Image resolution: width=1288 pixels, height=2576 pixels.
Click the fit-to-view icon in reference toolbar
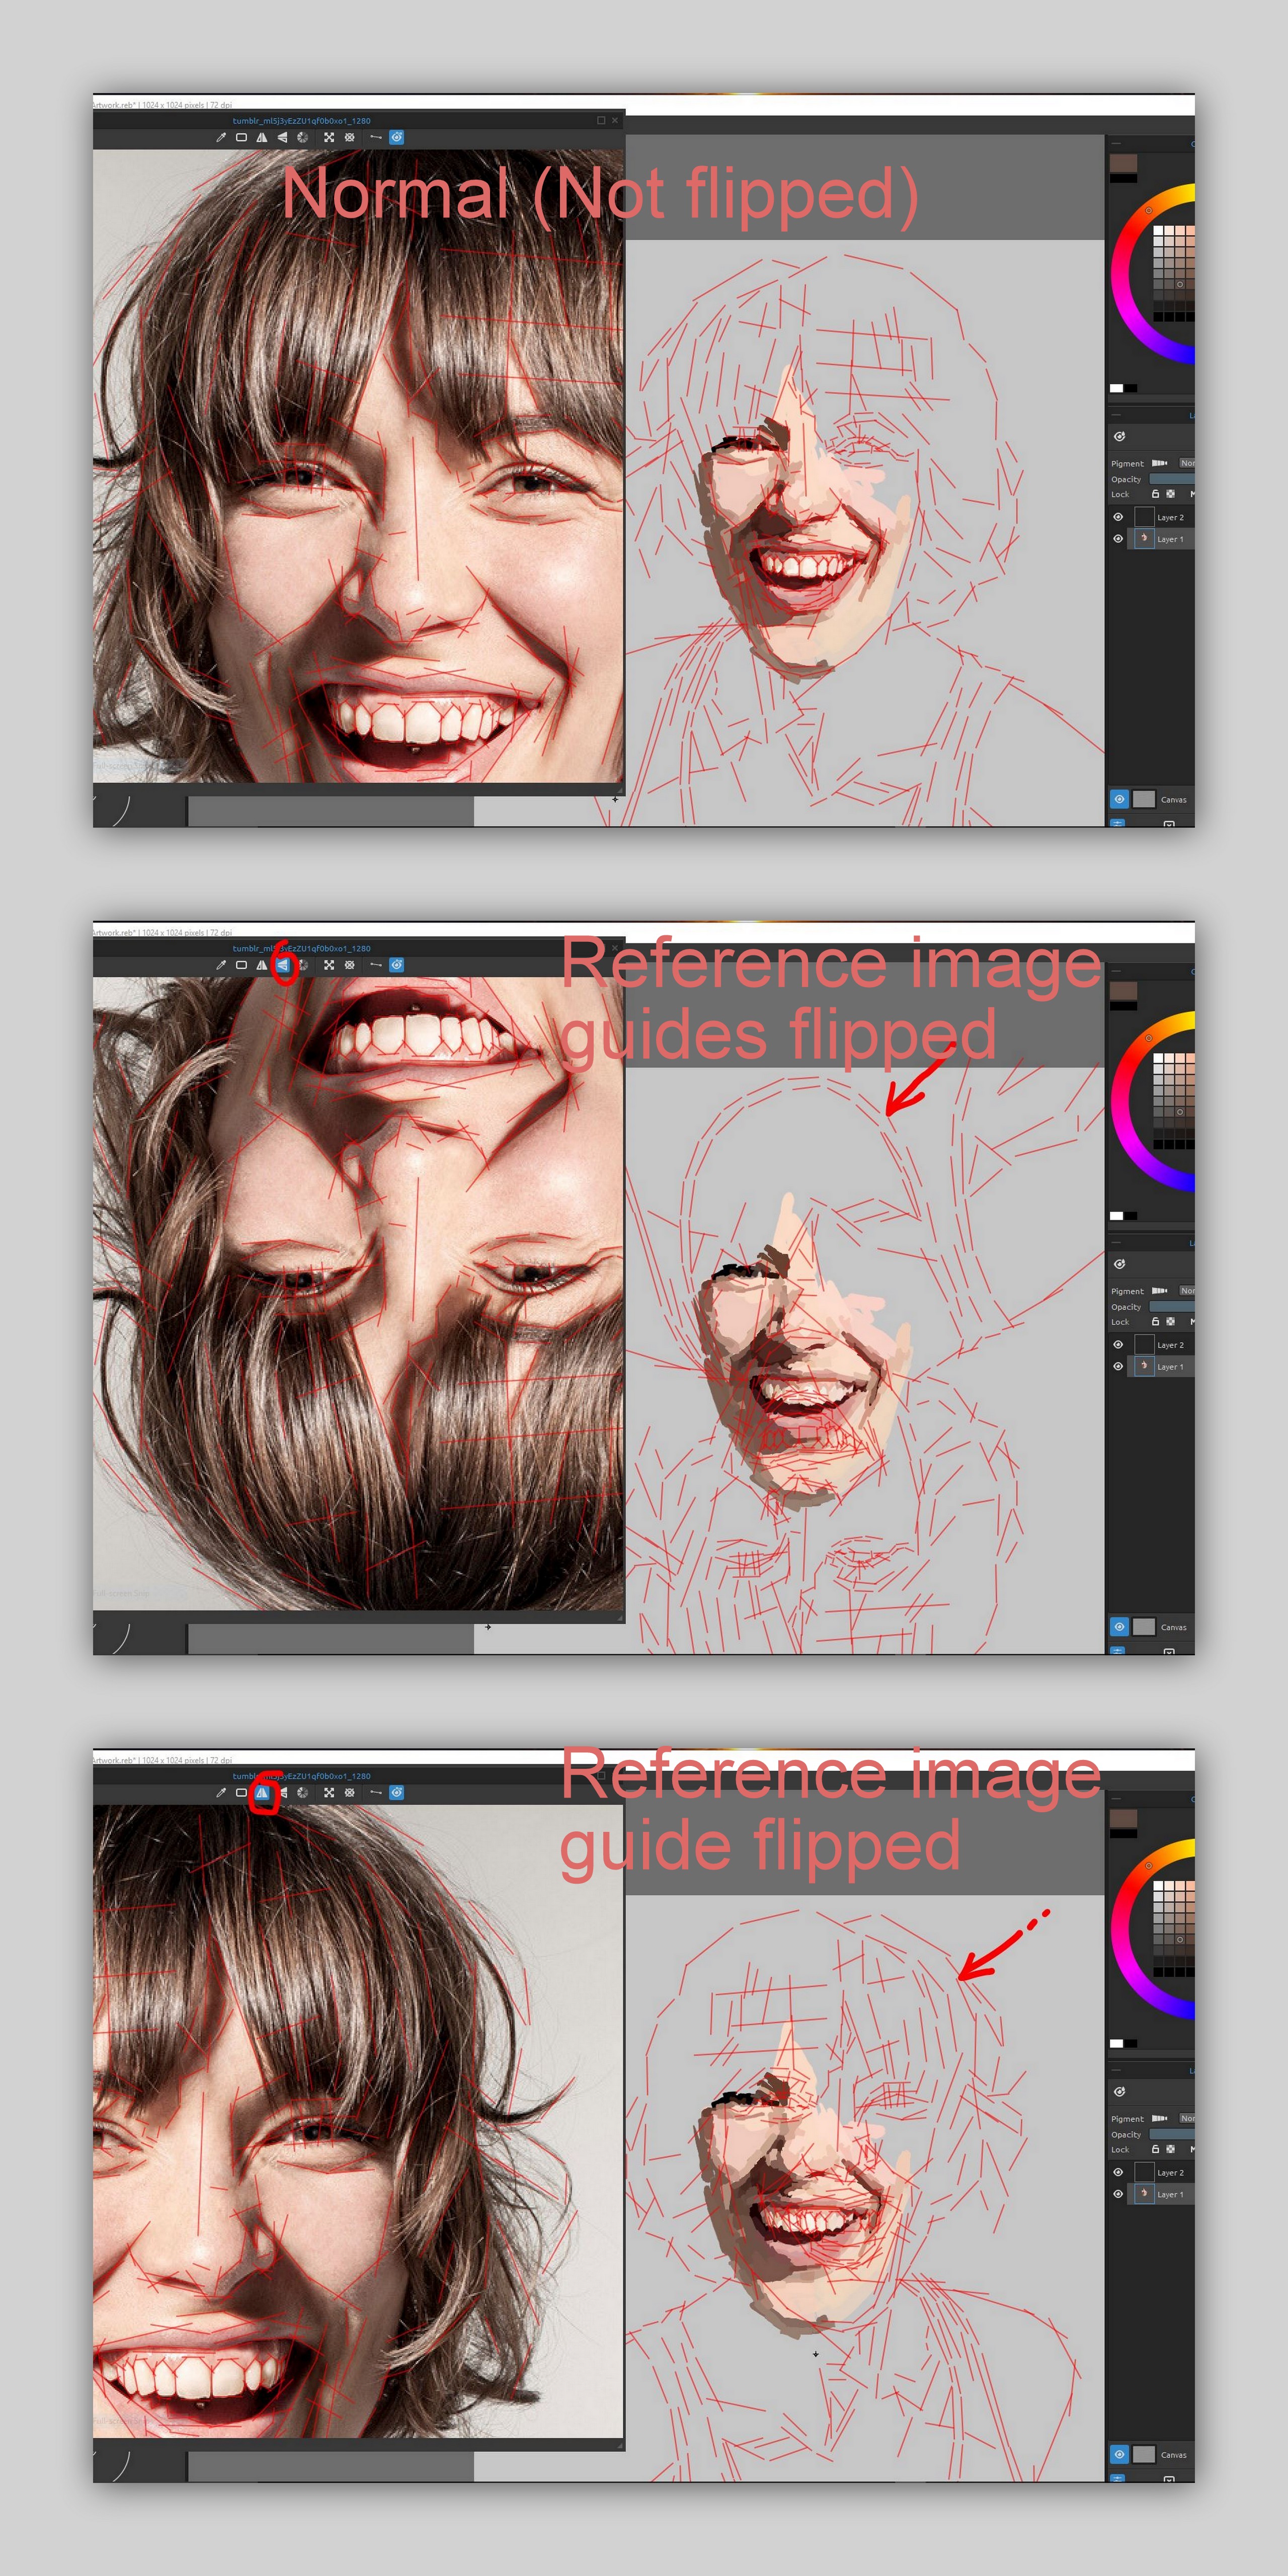(x=330, y=137)
